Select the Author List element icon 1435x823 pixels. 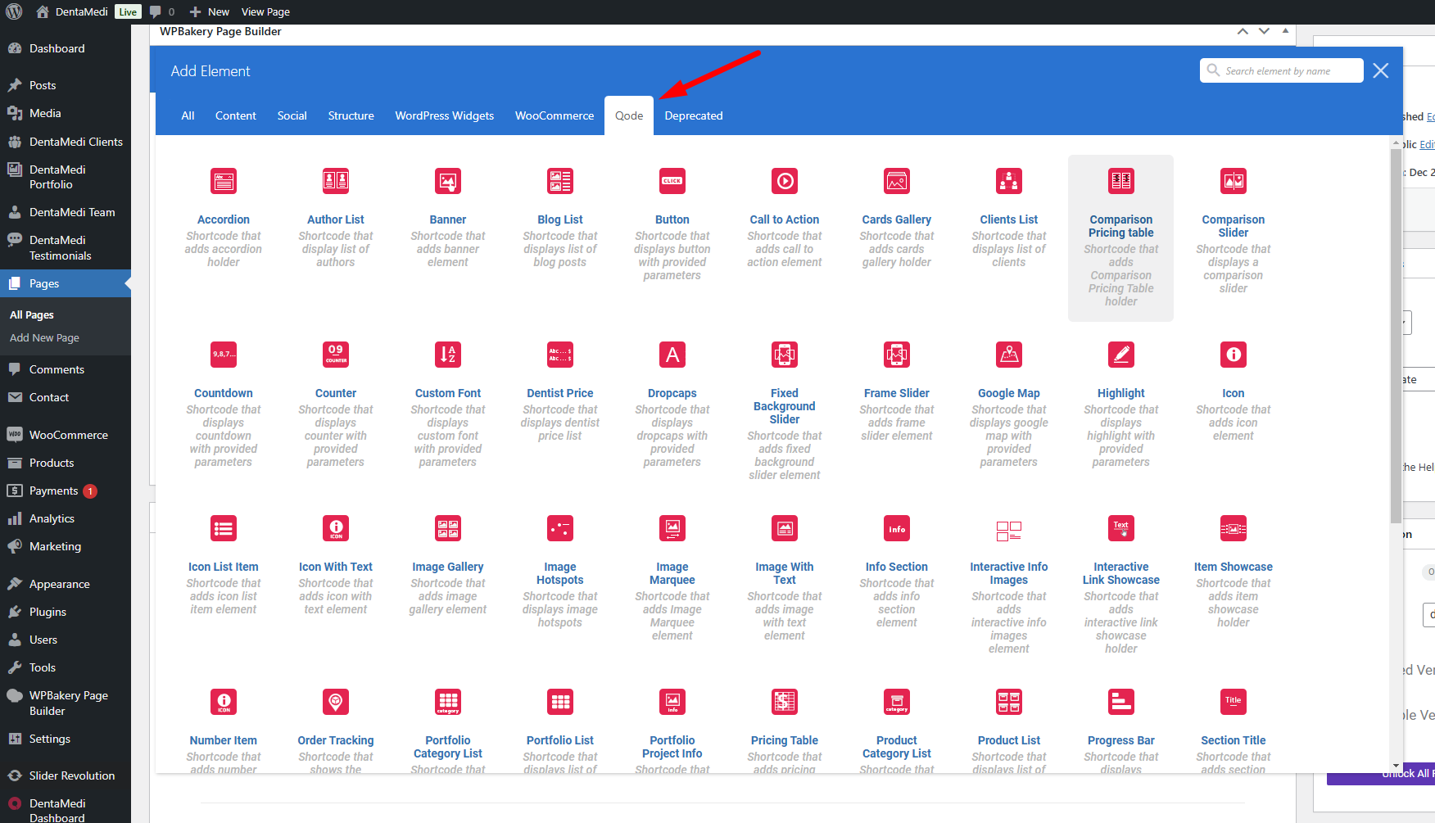pyautogui.click(x=336, y=181)
